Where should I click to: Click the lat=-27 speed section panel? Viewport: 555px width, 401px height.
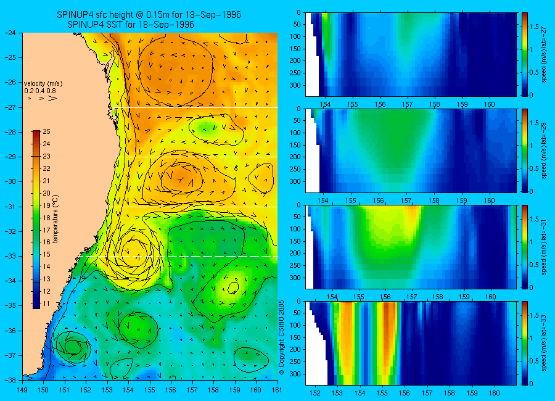point(411,54)
